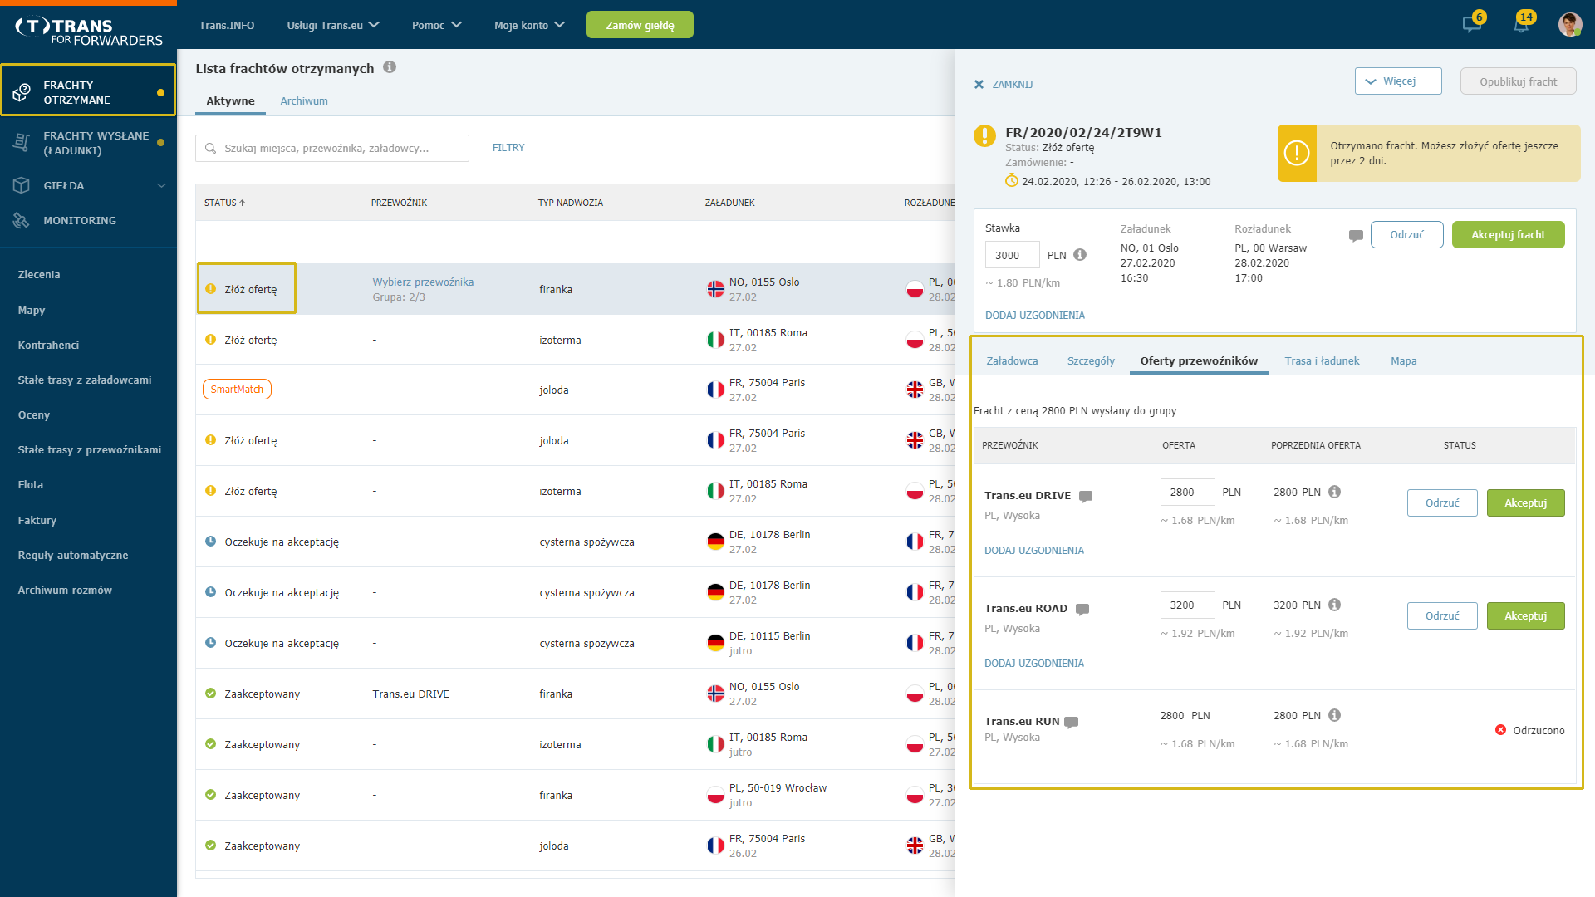
Task: Sort by the STATUS column header
Action: click(224, 203)
